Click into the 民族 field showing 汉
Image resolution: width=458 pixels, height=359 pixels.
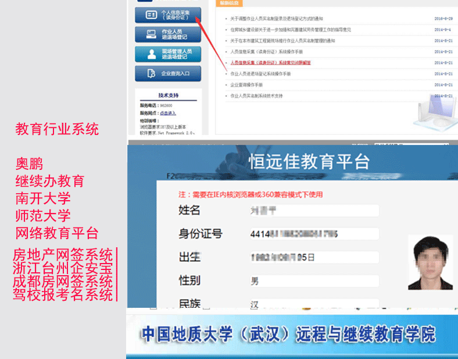(314, 304)
